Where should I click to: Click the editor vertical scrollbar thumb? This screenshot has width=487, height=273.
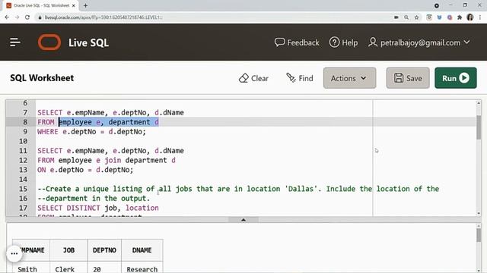pyautogui.click(x=479, y=127)
